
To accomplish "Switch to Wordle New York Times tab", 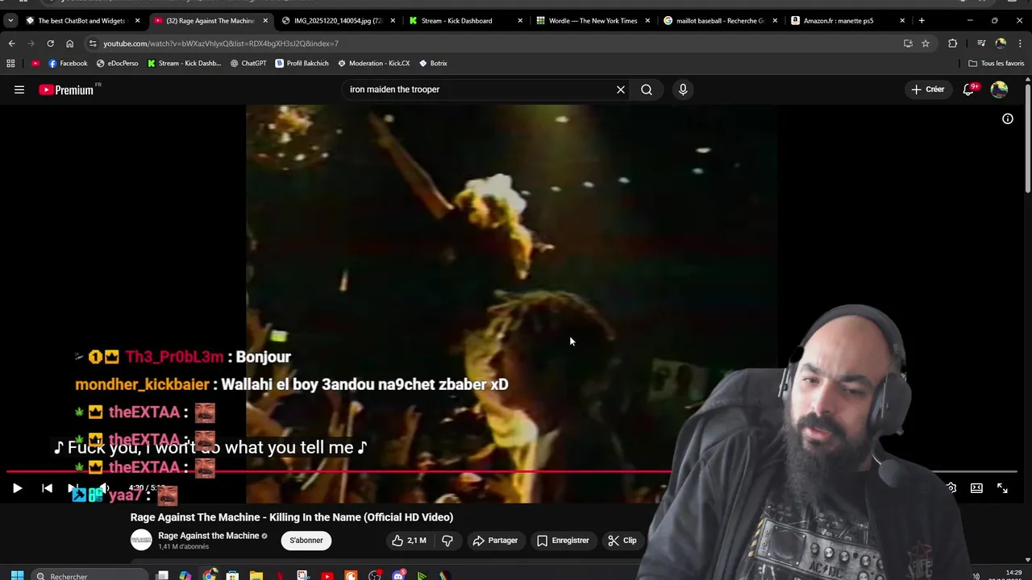I will [593, 20].
